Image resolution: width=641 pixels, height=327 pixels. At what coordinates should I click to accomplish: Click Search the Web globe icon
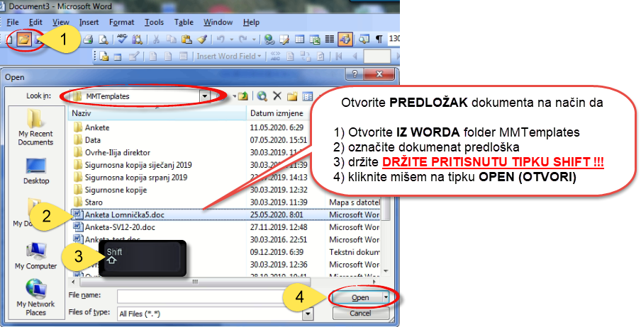pos(262,96)
